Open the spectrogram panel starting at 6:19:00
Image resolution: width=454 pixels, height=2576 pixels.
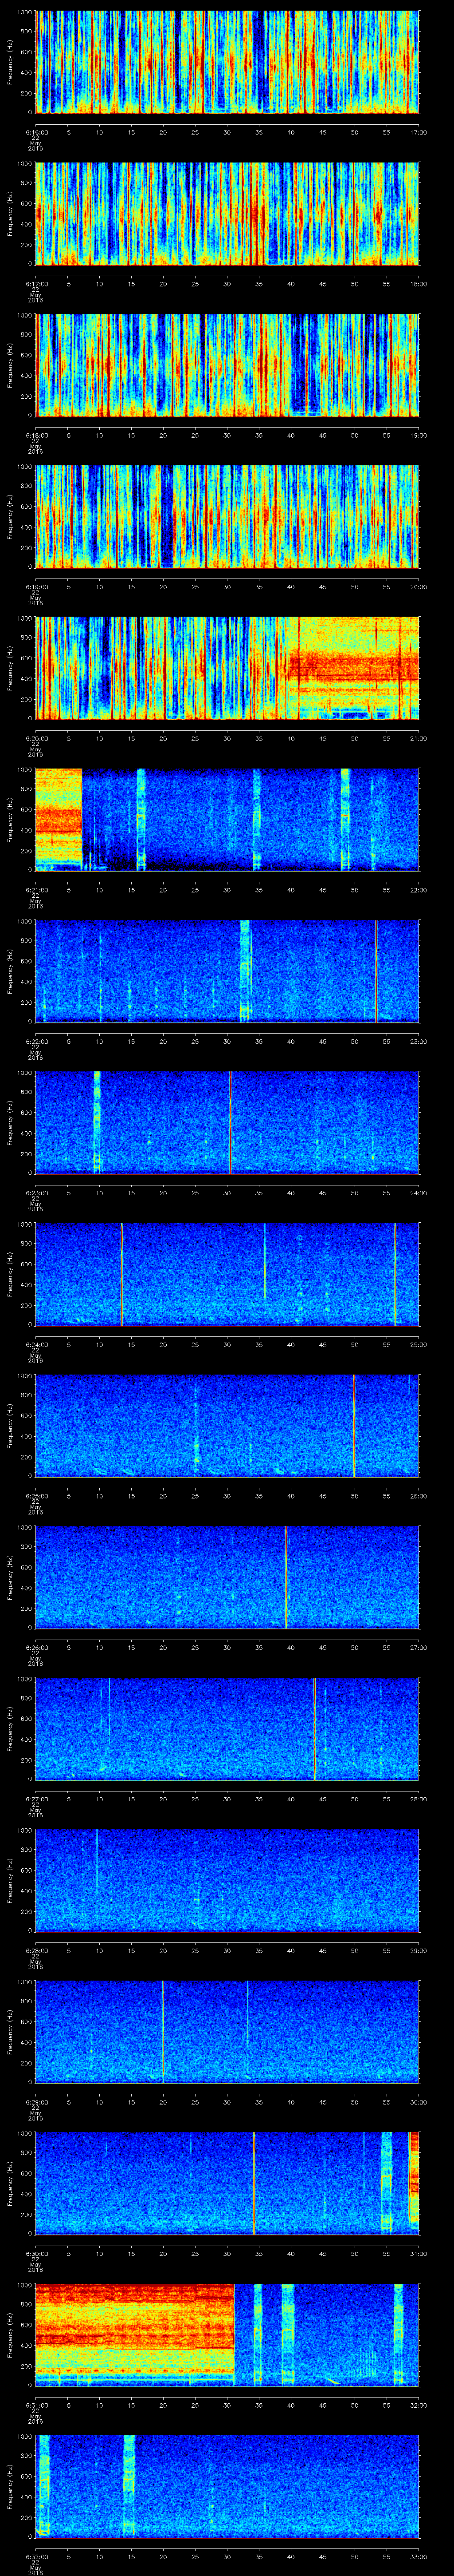(227, 517)
